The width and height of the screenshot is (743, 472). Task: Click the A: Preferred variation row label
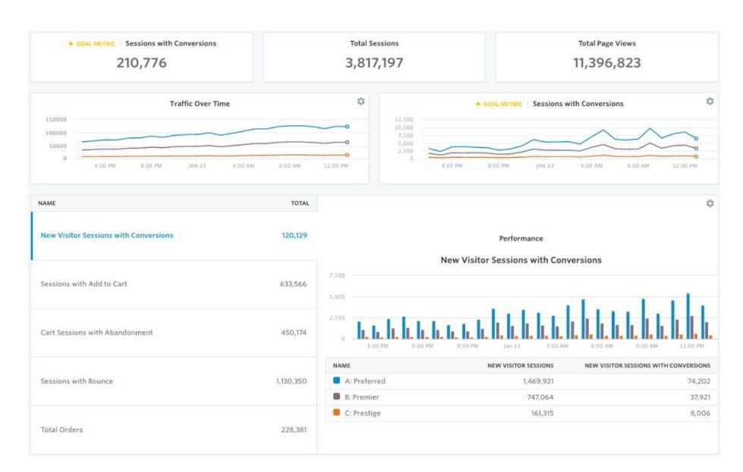pos(364,380)
